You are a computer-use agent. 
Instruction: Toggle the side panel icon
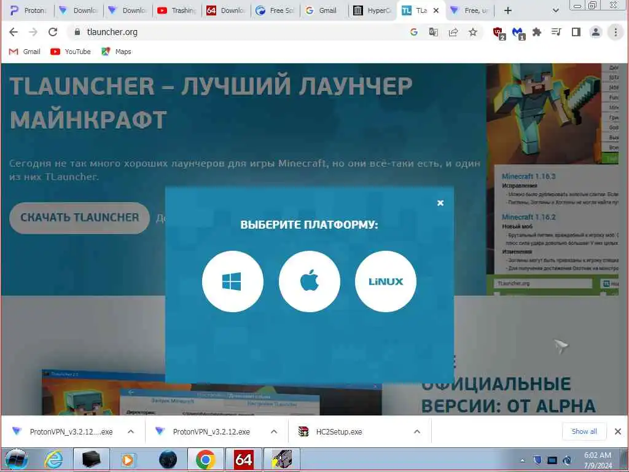(x=576, y=32)
